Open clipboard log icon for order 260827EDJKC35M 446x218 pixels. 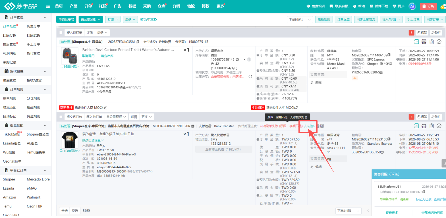coord(432,42)
